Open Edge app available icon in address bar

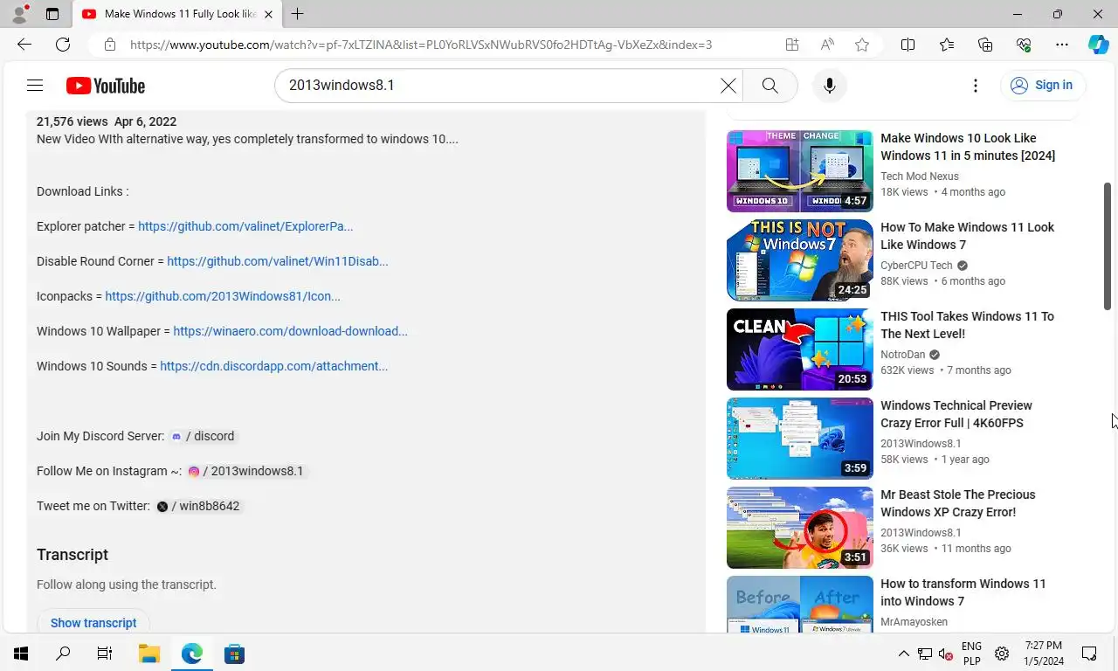792,45
